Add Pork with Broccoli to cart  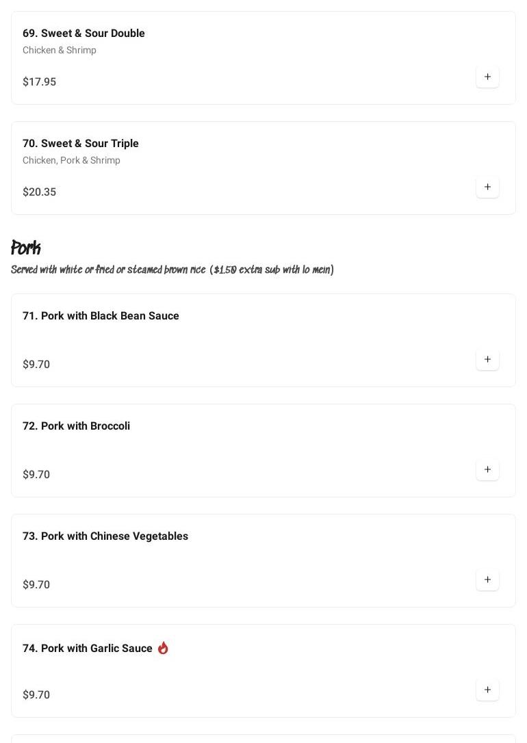click(x=487, y=470)
